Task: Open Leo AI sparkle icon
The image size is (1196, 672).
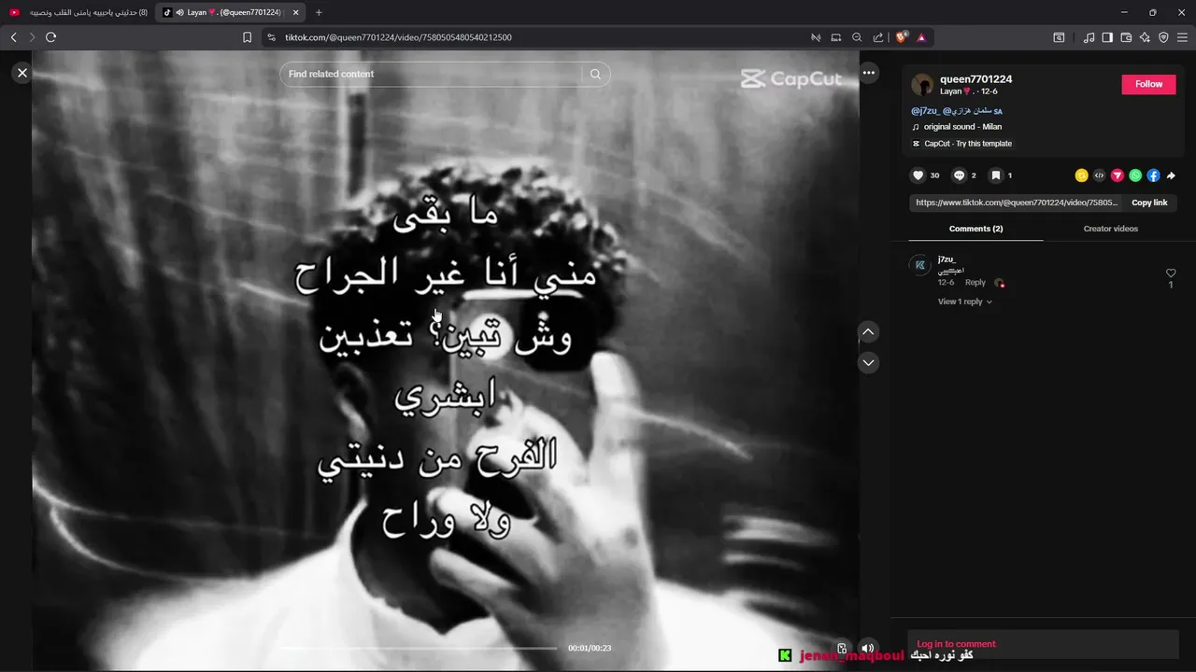Action: (1145, 37)
